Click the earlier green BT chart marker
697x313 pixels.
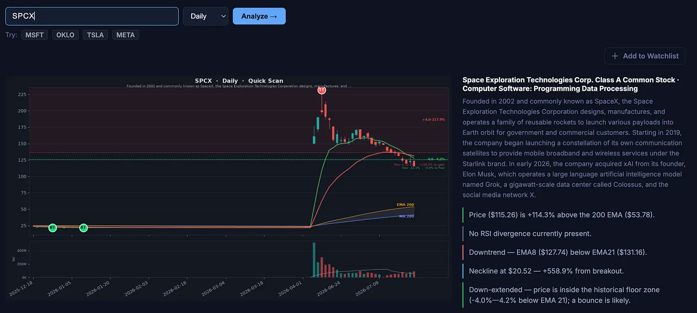53,228
